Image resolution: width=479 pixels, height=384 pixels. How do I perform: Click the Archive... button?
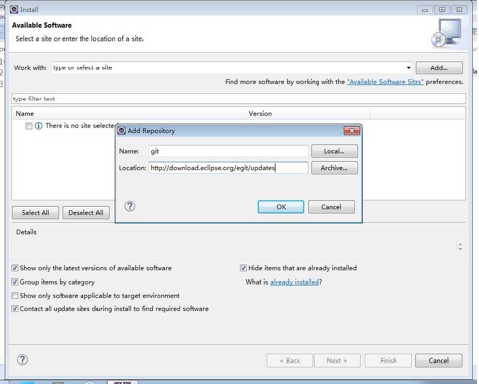[x=334, y=167]
